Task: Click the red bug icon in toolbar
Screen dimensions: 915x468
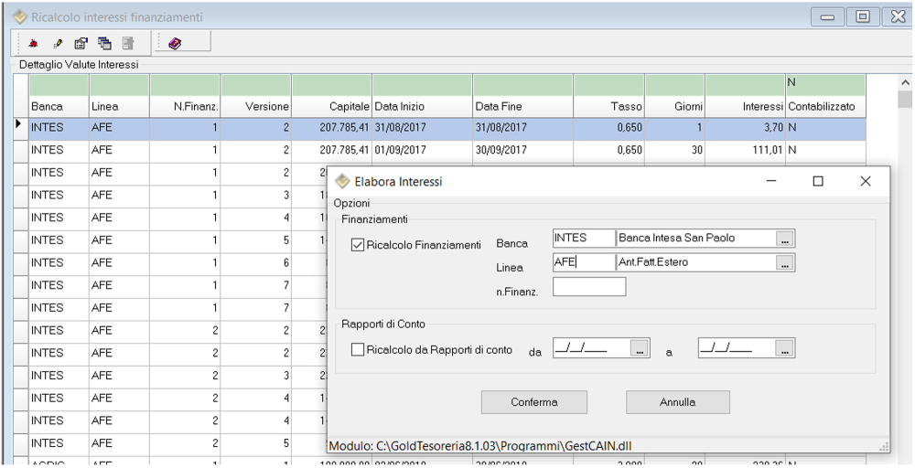Action: click(x=33, y=42)
